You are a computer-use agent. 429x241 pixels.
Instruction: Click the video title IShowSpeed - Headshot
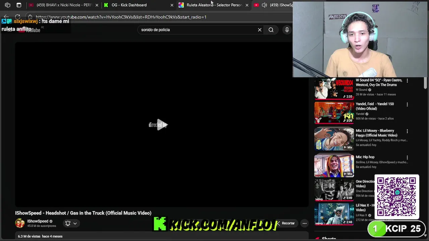[83, 213]
